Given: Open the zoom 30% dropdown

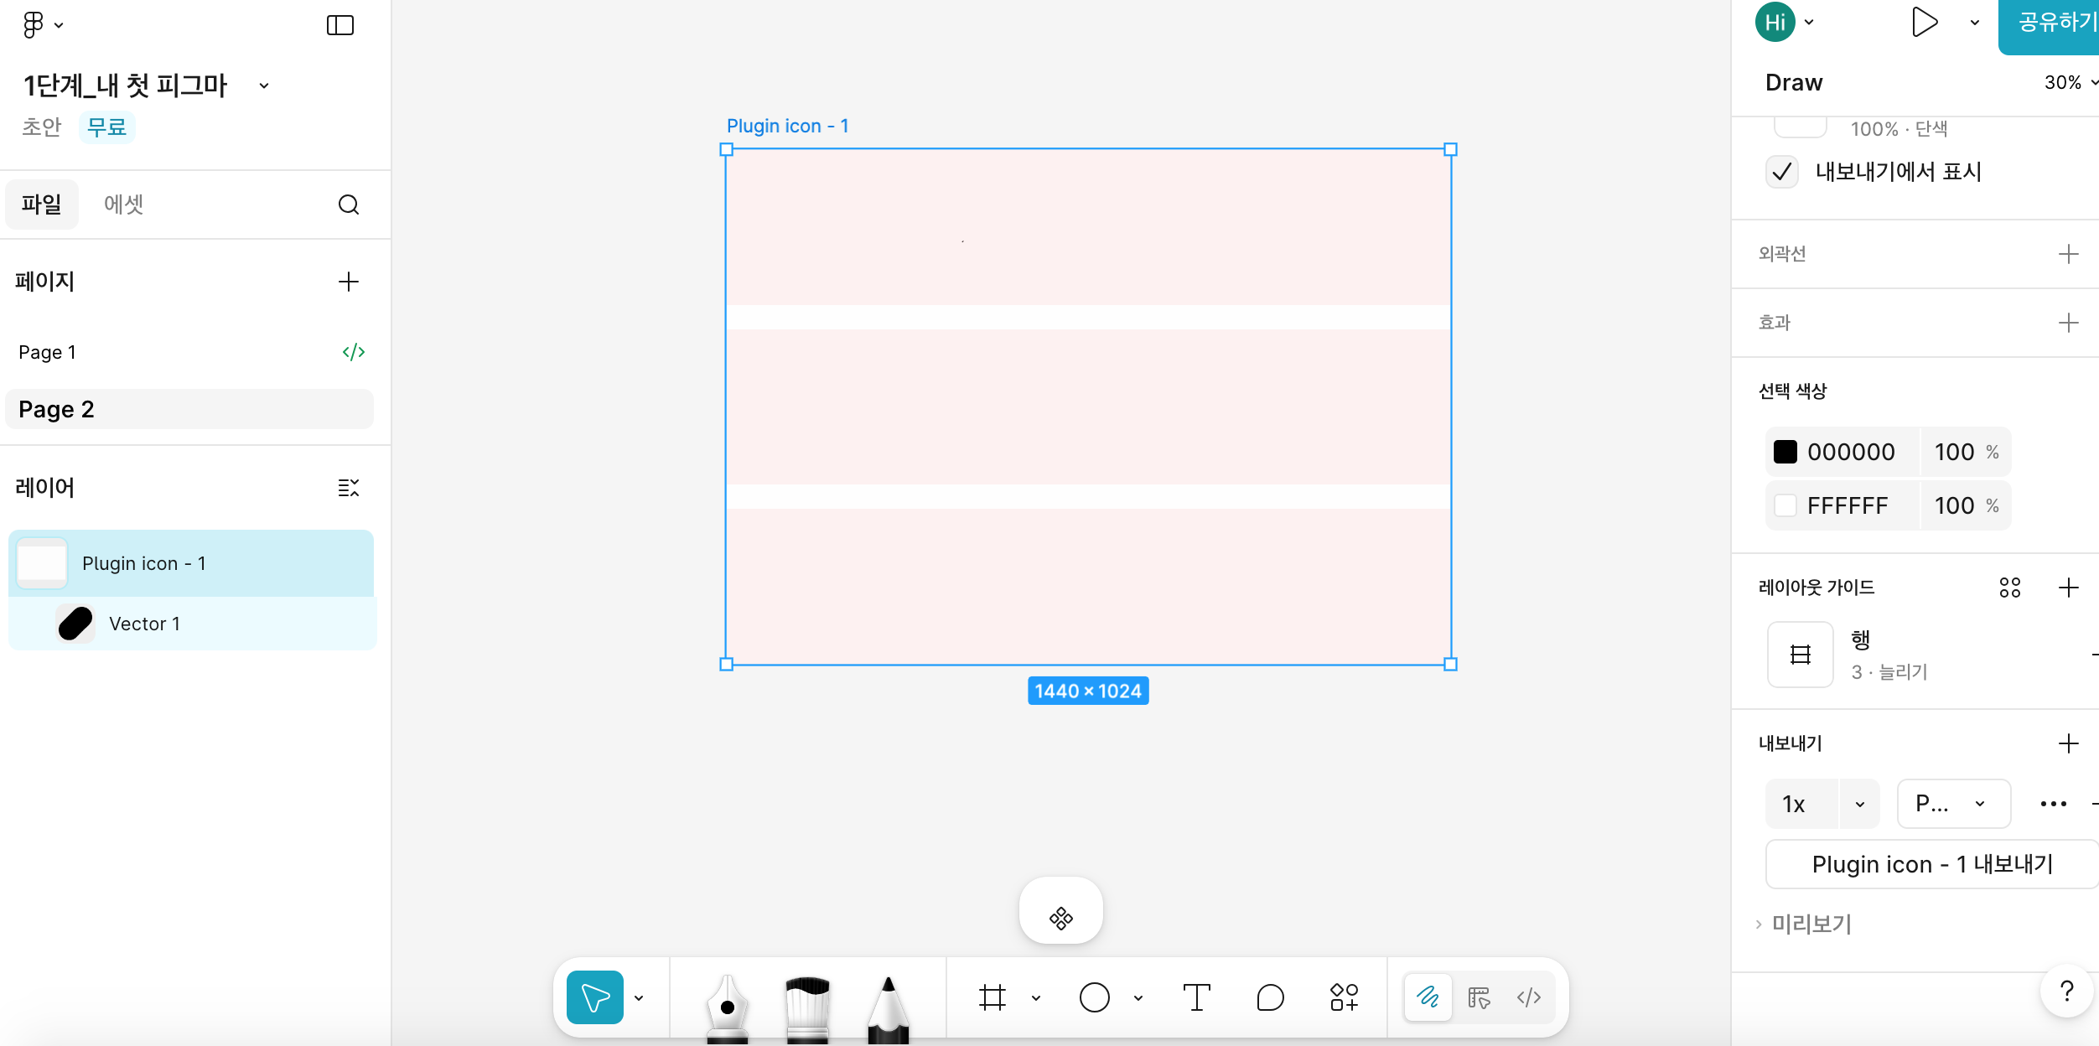Looking at the screenshot, I should [x=2070, y=82].
